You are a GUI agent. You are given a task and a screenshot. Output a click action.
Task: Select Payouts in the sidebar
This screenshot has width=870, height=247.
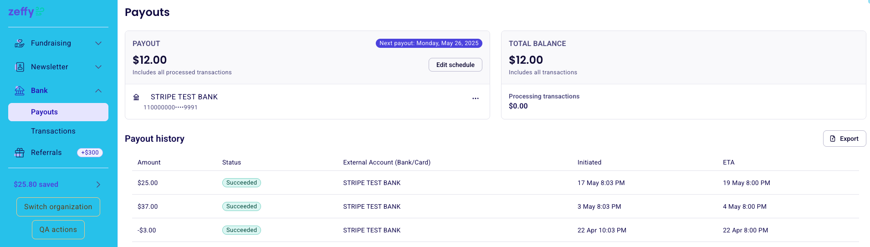58,112
